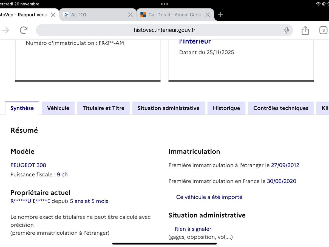Screen dimensions: 329x247
Task: Tap the reload page icon
Action: [x=24, y=30]
